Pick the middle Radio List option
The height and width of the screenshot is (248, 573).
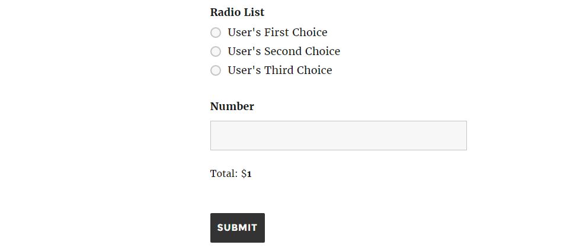point(216,51)
